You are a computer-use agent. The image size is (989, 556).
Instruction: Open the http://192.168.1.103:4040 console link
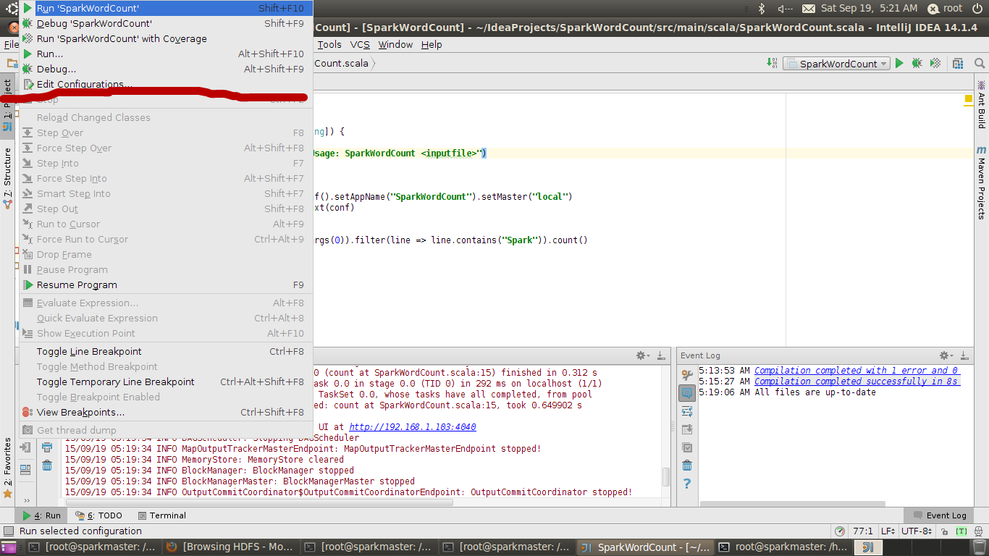[x=413, y=427]
